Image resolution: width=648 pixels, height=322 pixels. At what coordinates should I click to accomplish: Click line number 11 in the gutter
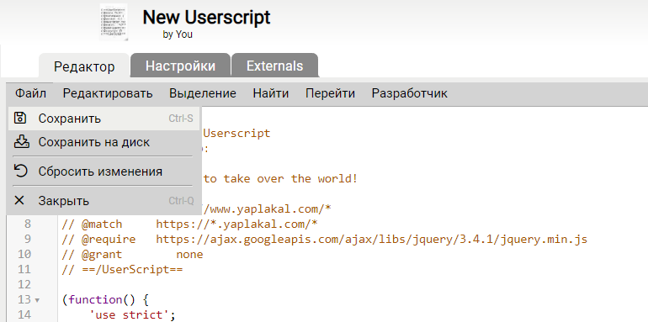(x=24, y=270)
